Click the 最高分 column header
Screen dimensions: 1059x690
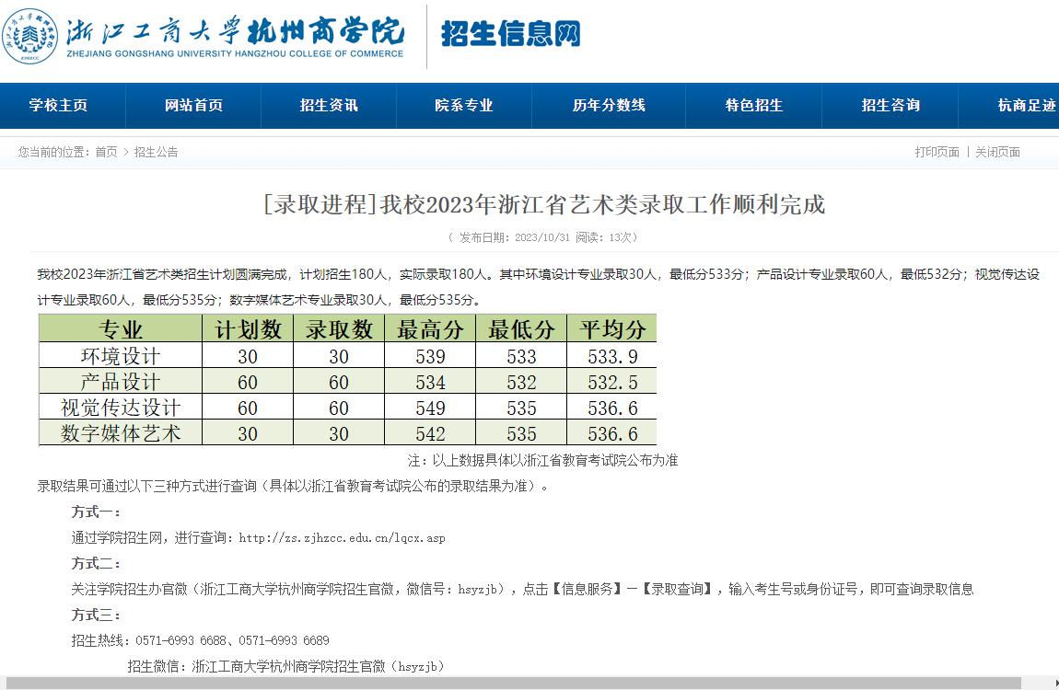pyautogui.click(x=430, y=328)
